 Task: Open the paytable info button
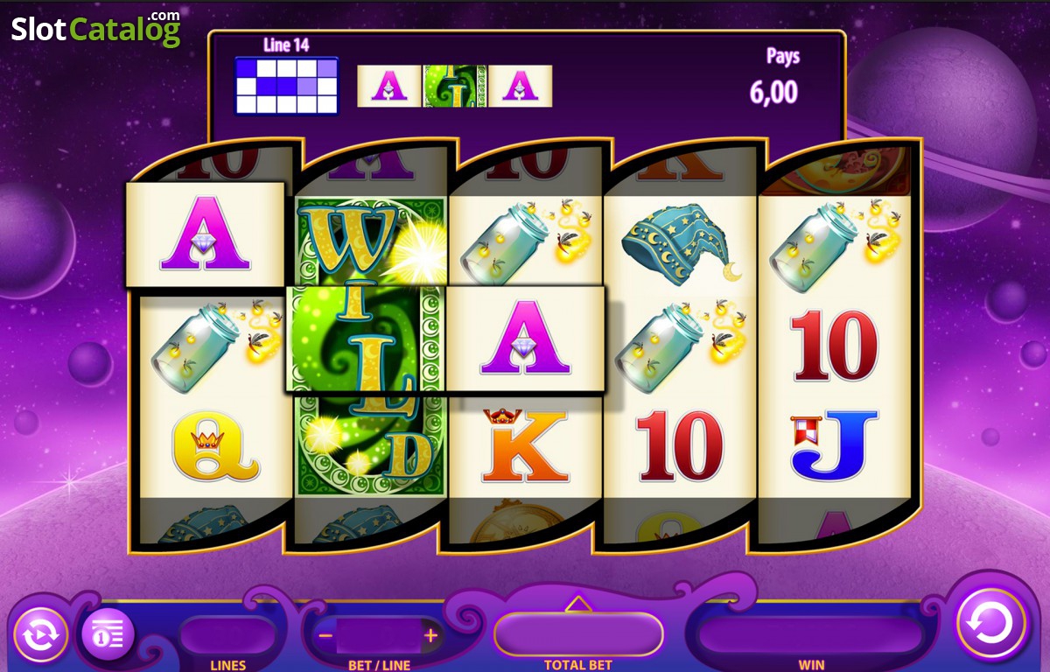[x=108, y=632]
